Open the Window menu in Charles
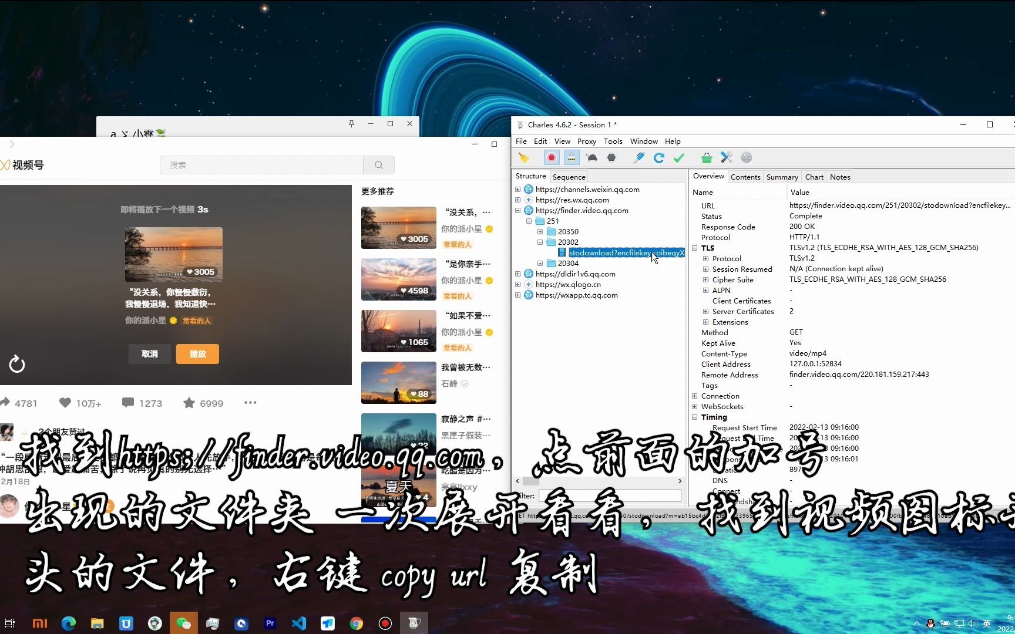This screenshot has height=634, width=1015. click(x=644, y=141)
